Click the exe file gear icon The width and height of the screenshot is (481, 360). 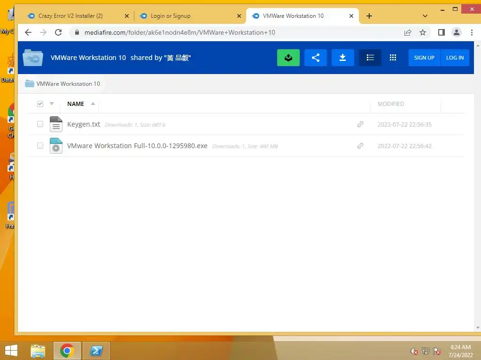(x=56, y=146)
